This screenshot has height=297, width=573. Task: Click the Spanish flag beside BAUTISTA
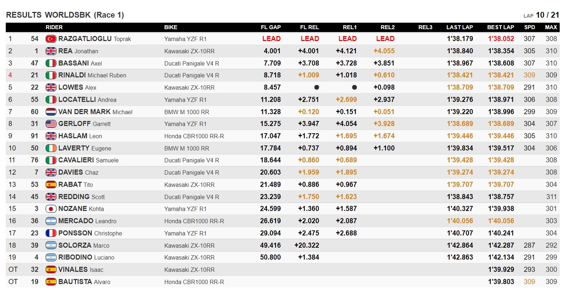tap(51, 282)
